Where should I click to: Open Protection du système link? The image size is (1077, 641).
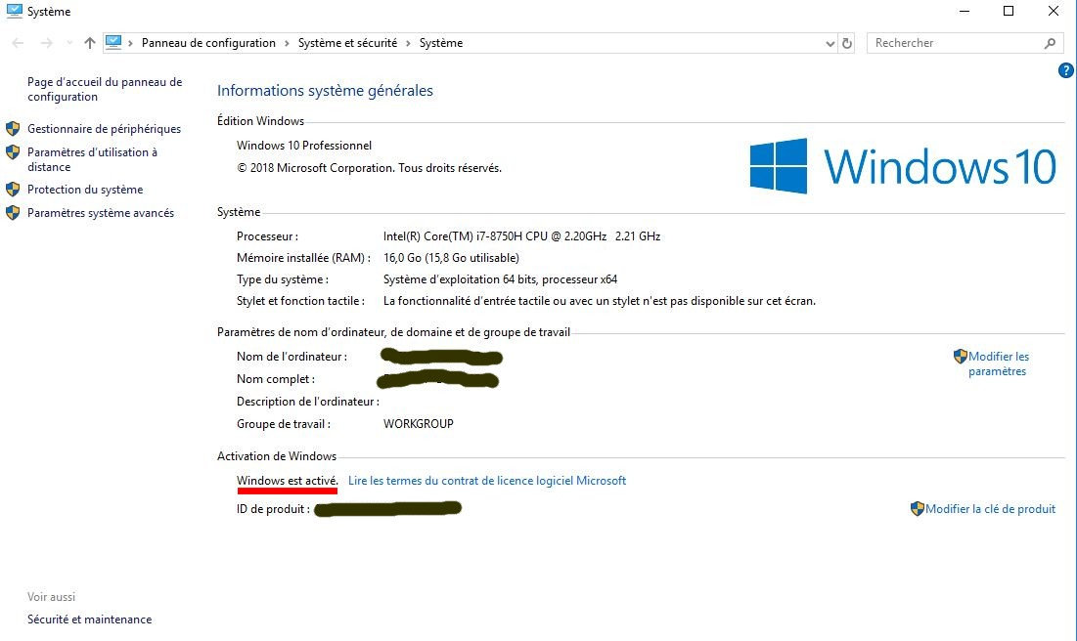(85, 190)
